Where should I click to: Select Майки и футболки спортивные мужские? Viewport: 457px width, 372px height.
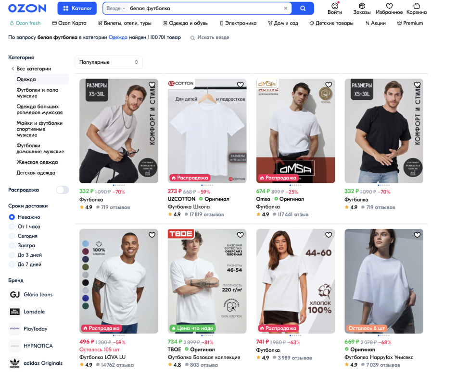(39, 129)
